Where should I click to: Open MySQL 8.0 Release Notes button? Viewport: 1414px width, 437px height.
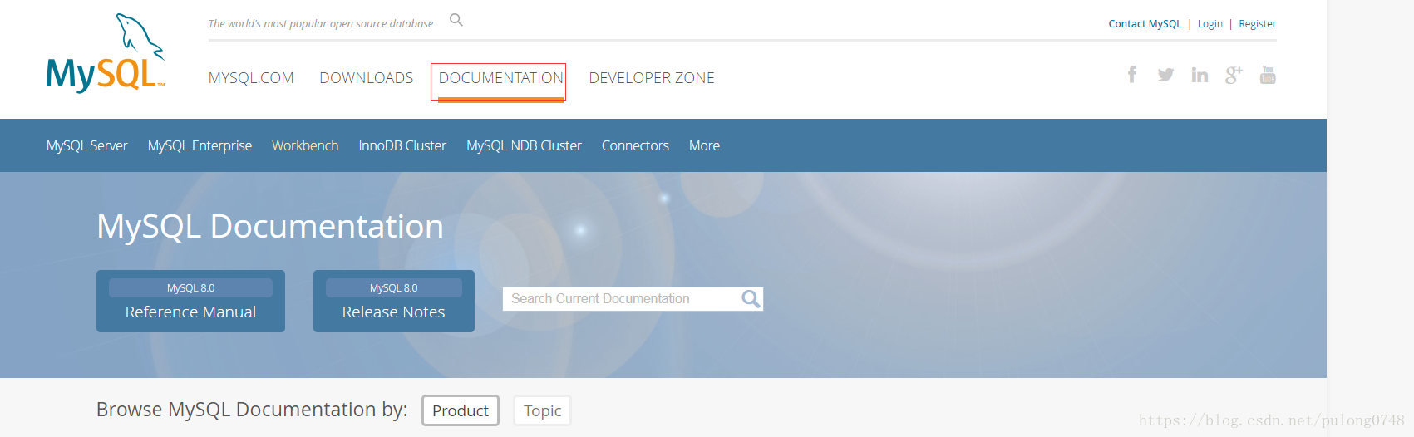(x=394, y=301)
